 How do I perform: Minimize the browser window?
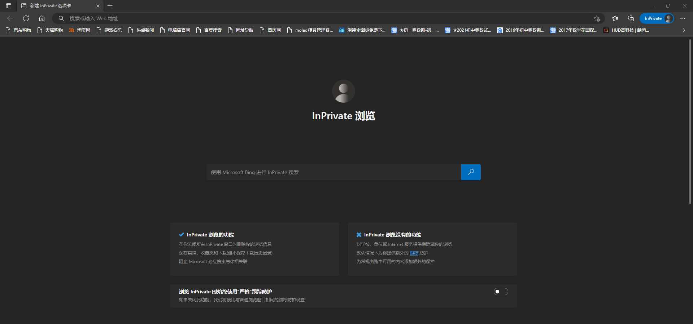coord(651,6)
